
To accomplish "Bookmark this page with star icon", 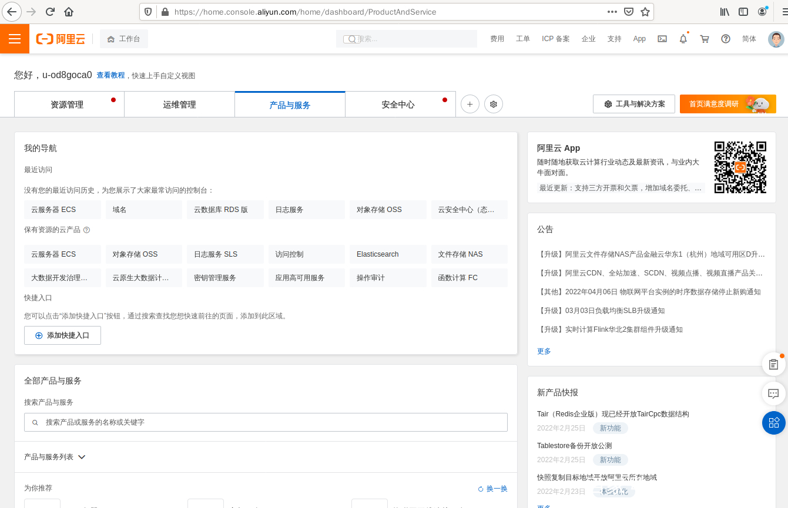I will coord(645,12).
